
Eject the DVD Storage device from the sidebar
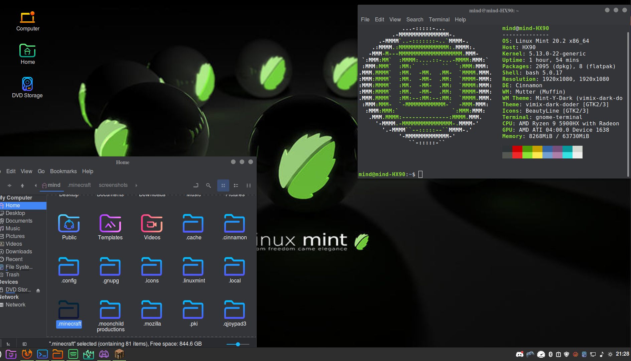(x=38, y=290)
